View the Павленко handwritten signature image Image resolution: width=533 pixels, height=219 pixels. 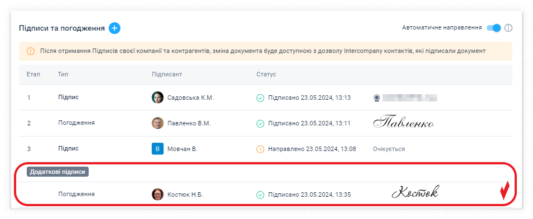click(x=404, y=122)
